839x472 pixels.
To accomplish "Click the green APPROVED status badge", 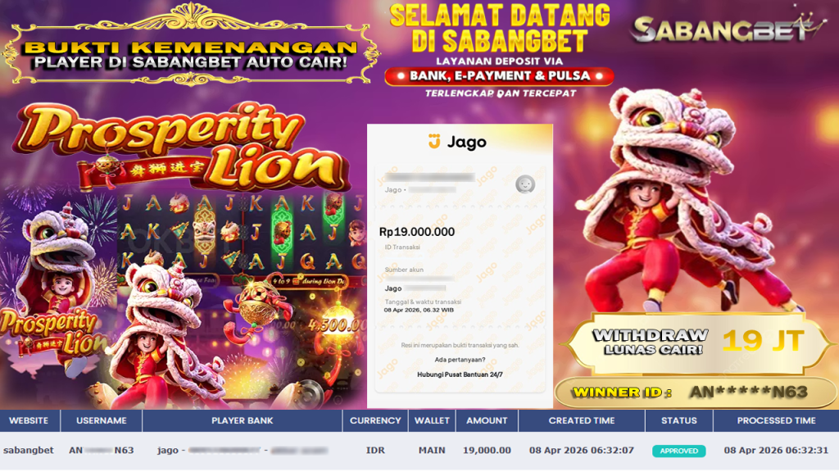I will point(678,451).
